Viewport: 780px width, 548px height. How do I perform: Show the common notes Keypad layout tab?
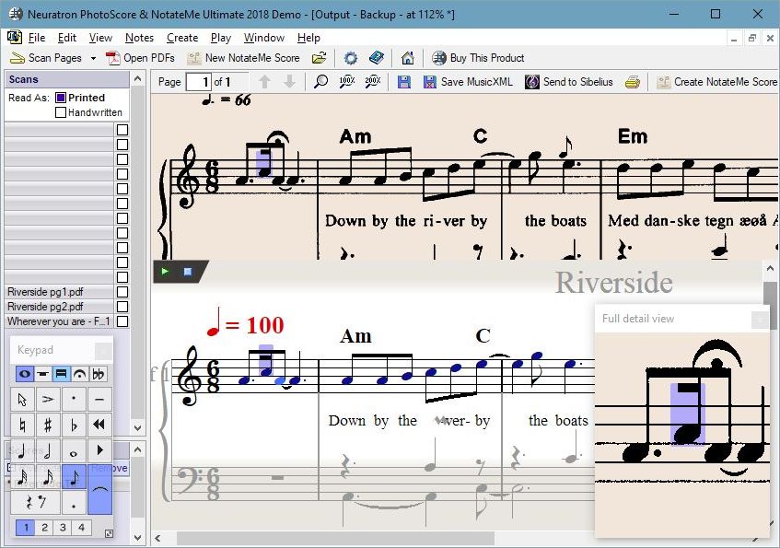coord(24,374)
